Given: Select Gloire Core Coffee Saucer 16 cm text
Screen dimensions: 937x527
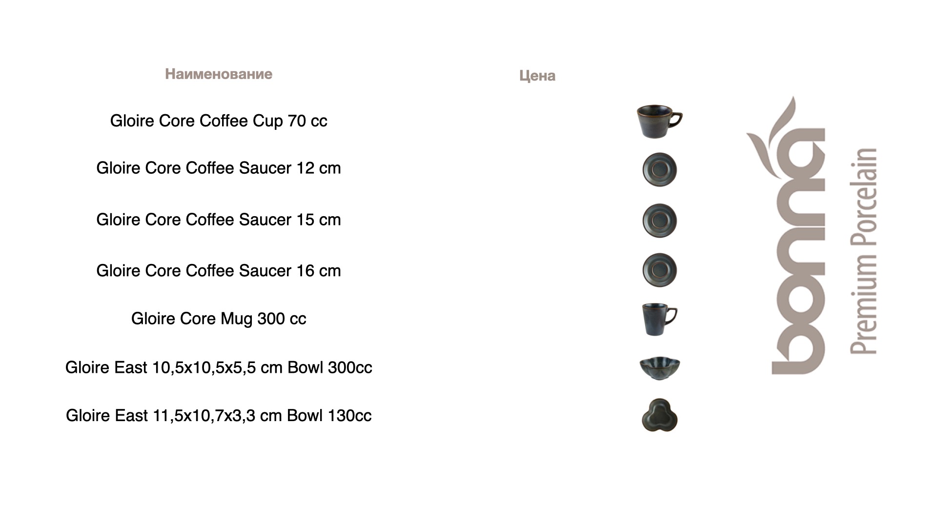Looking at the screenshot, I should pyautogui.click(x=219, y=270).
